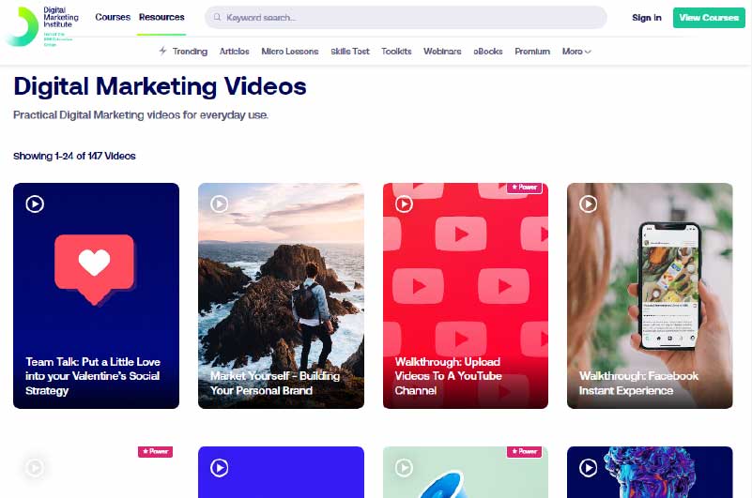Click play icon on statue head card

pyautogui.click(x=588, y=468)
